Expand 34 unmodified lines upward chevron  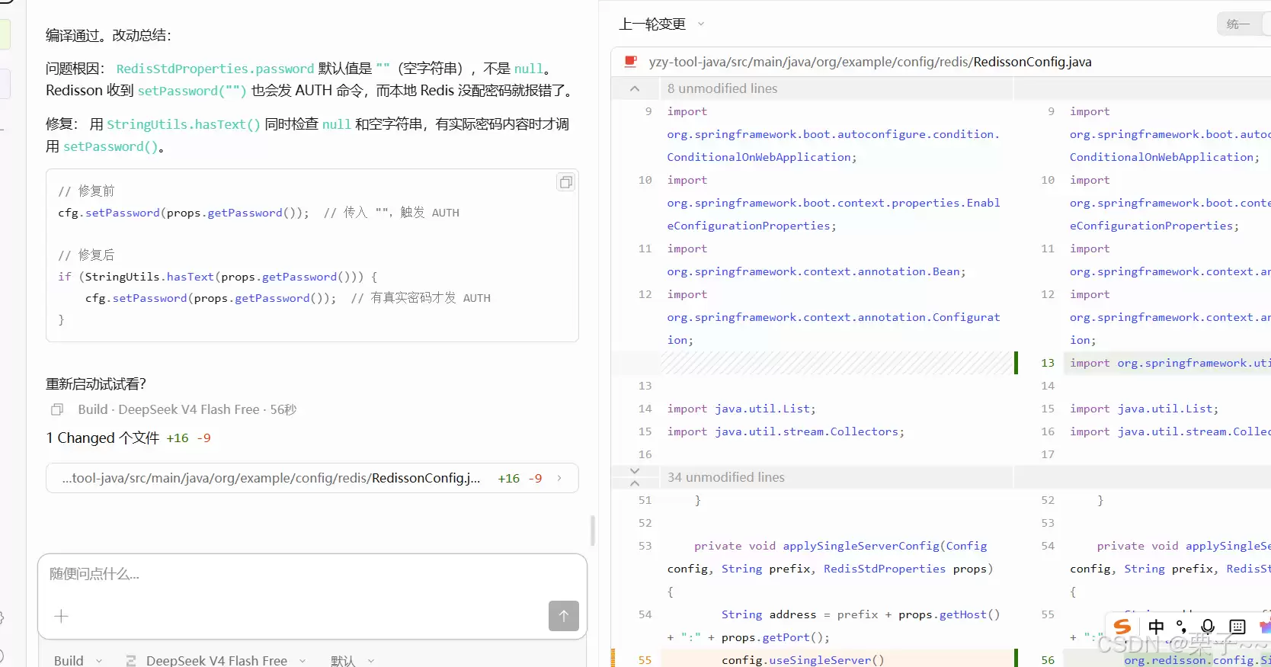click(635, 483)
